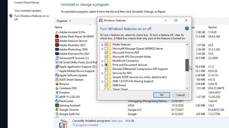The image size is (229, 128).
Task: Click the Windows Features title bar icon
Action: 101,21
